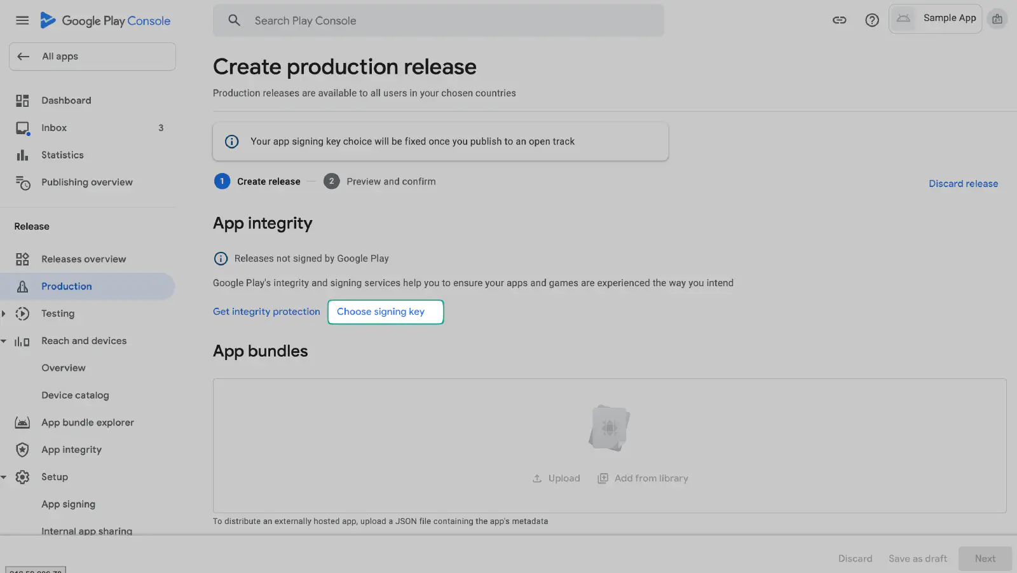Click the Publishing overview clock icon
Viewport: 1017px width, 573px height.
coord(22,183)
